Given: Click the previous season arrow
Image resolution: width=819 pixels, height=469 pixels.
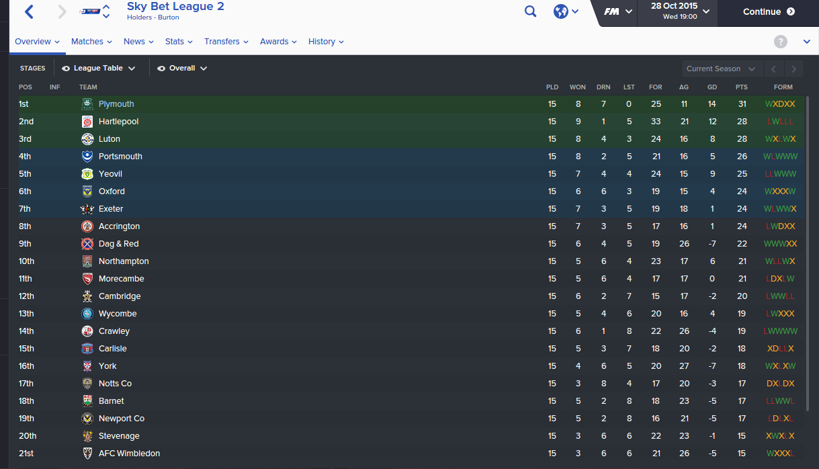Looking at the screenshot, I should point(774,69).
